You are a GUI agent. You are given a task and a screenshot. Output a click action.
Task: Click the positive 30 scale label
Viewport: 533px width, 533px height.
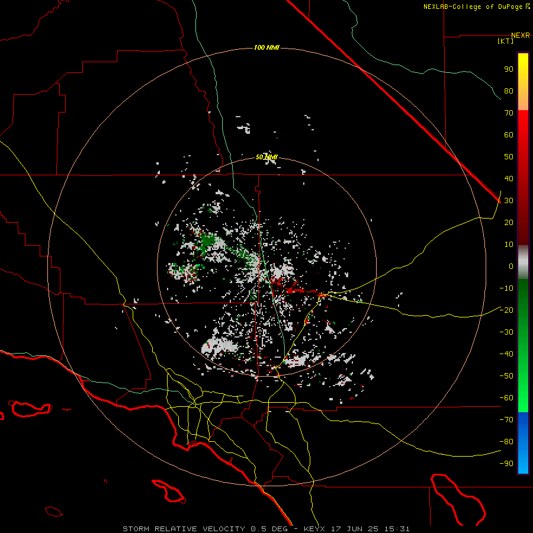509,201
